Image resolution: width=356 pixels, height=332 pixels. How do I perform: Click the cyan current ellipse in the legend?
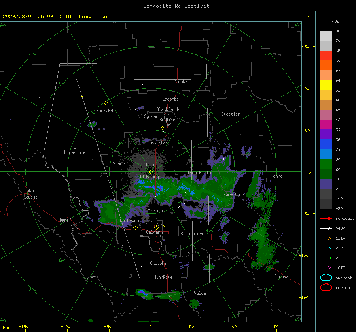point(326,278)
